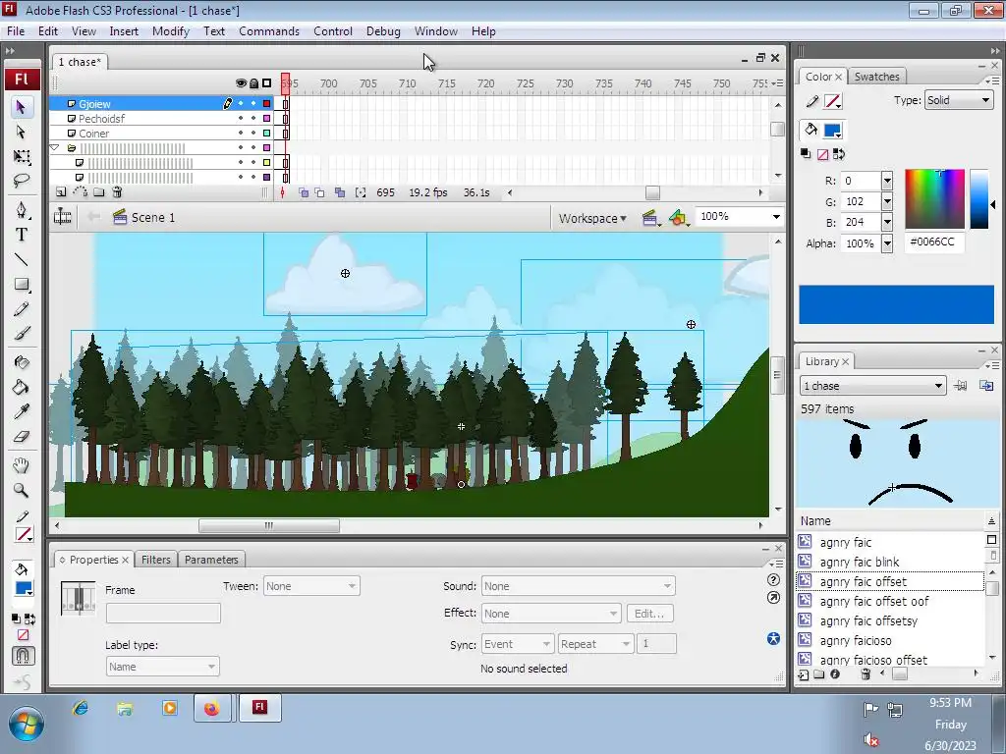
Task: Toggle Edit Multiple Frames button
Action: click(339, 192)
